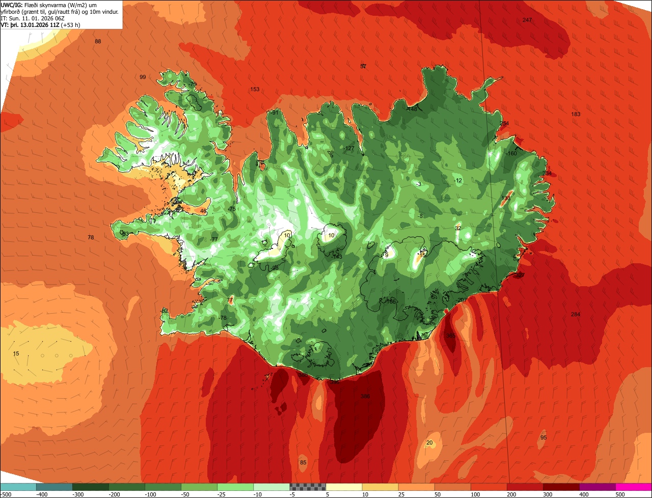Click the 'IT: Sun. 11. 01. 2026 06Z' line
652x498 pixels.
pos(33,18)
